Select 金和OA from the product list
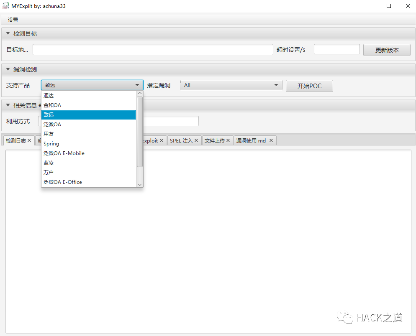Screen dimensions: 416x336 89,105
